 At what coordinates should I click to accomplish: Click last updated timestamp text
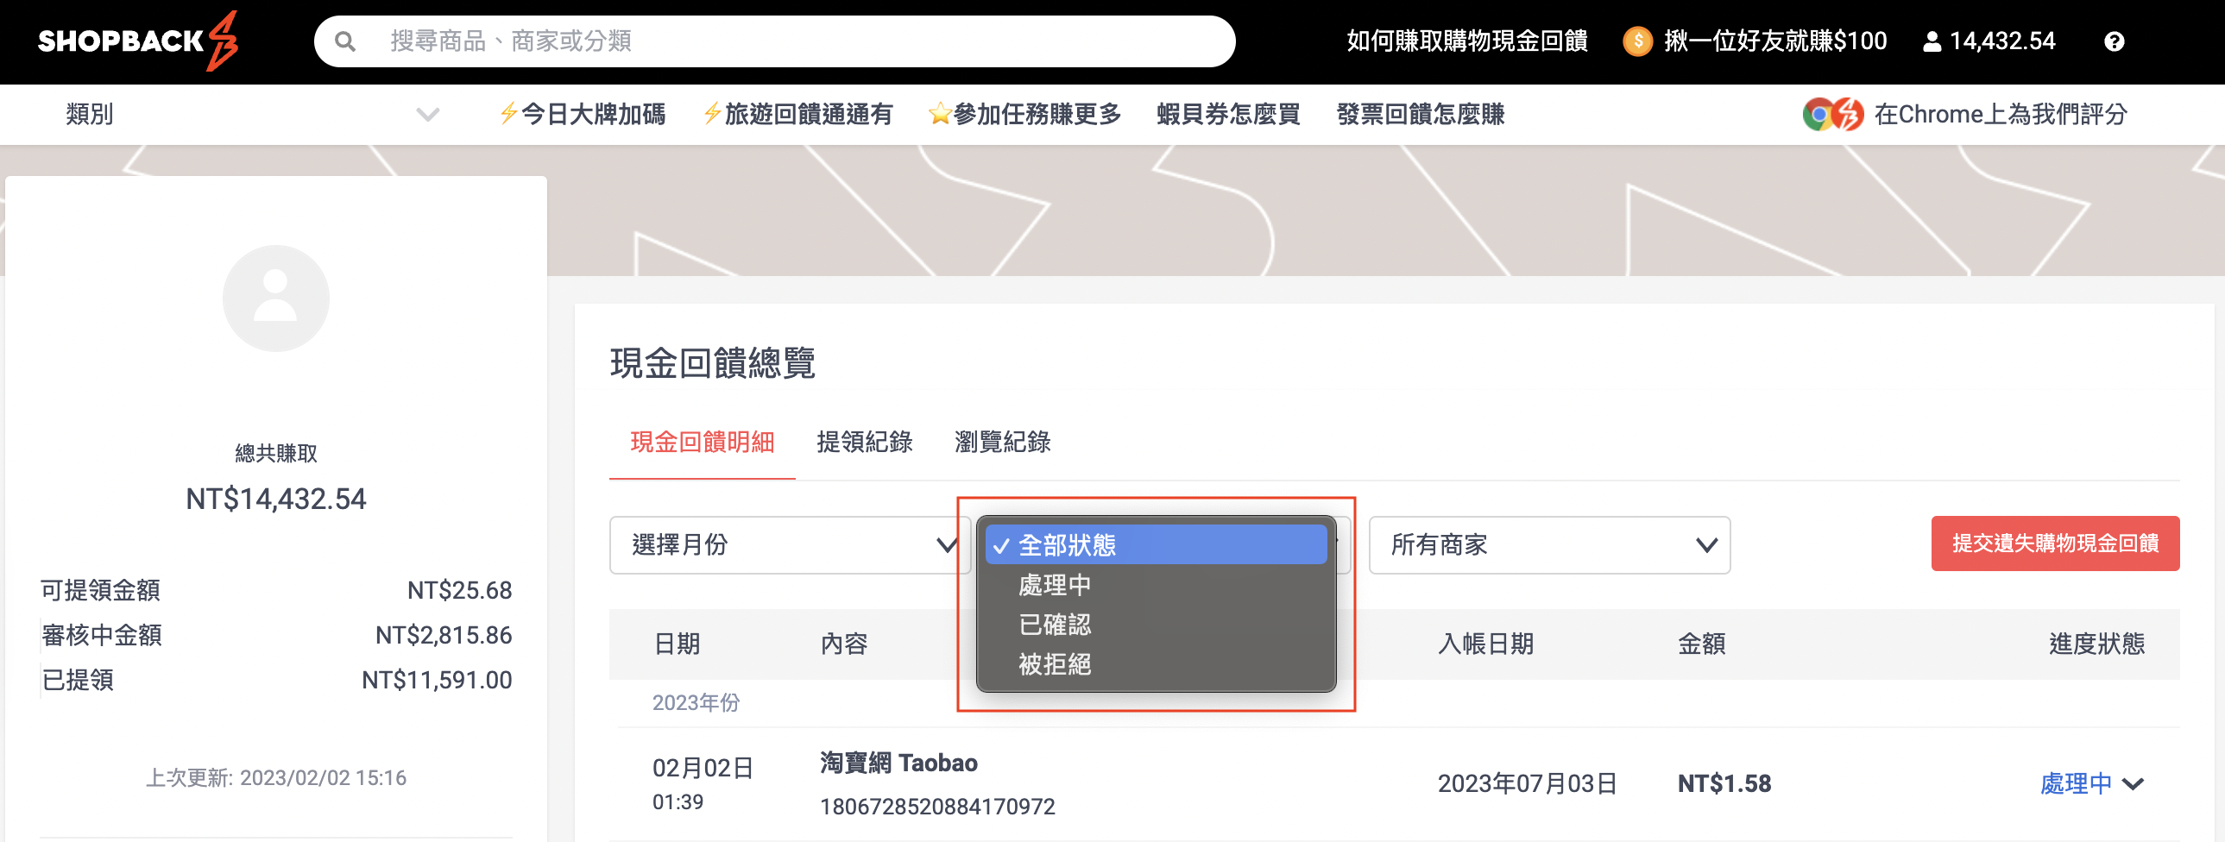click(275, 778)
